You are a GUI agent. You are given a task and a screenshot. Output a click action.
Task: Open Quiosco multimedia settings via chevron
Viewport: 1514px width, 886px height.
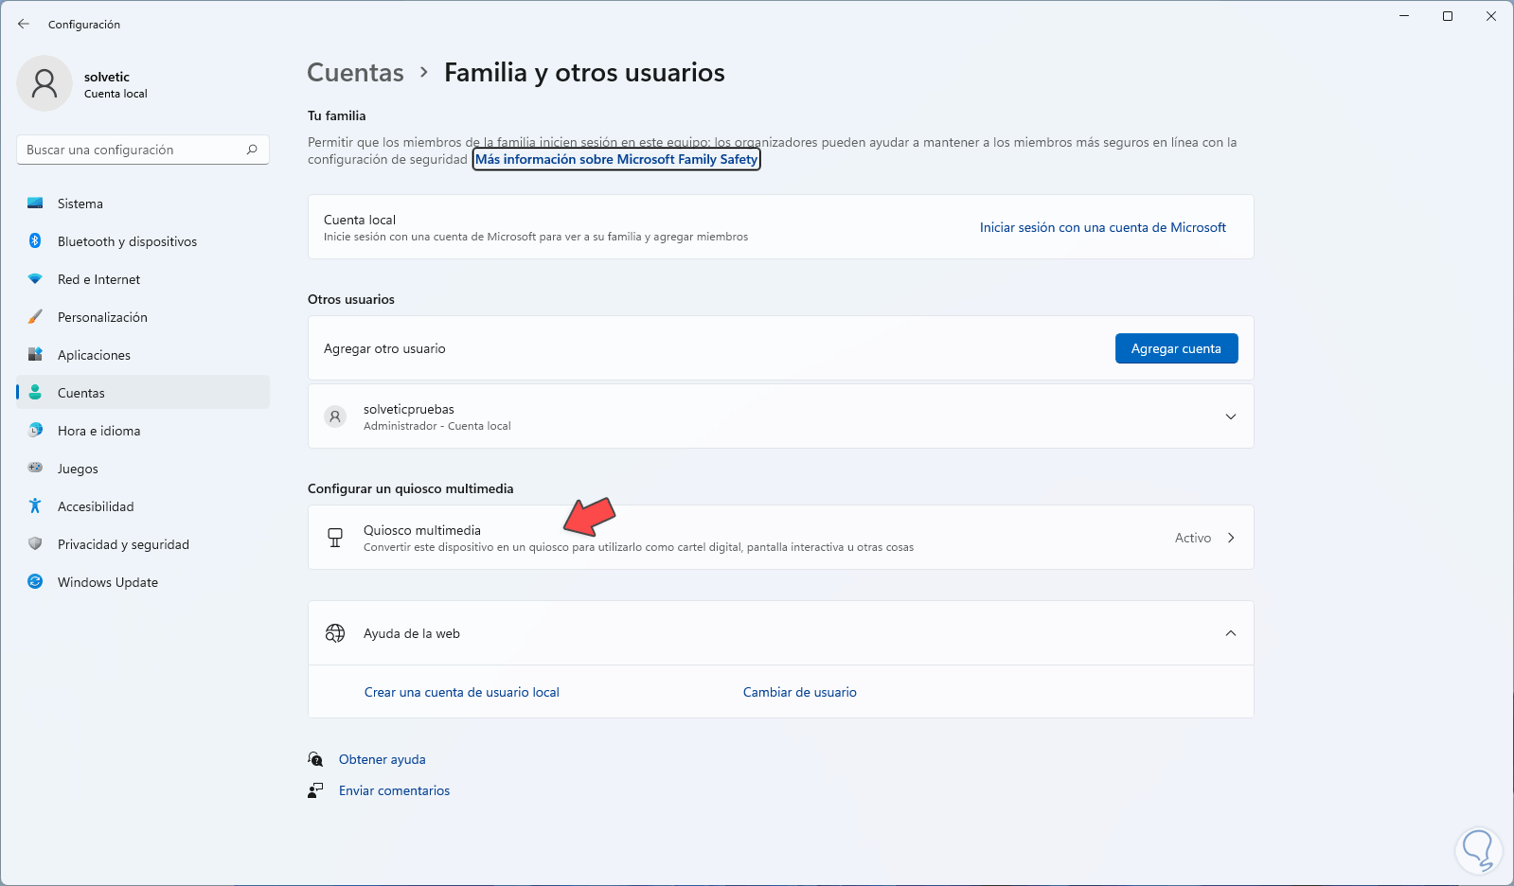pyautogui.click(x=1231, y=538)
